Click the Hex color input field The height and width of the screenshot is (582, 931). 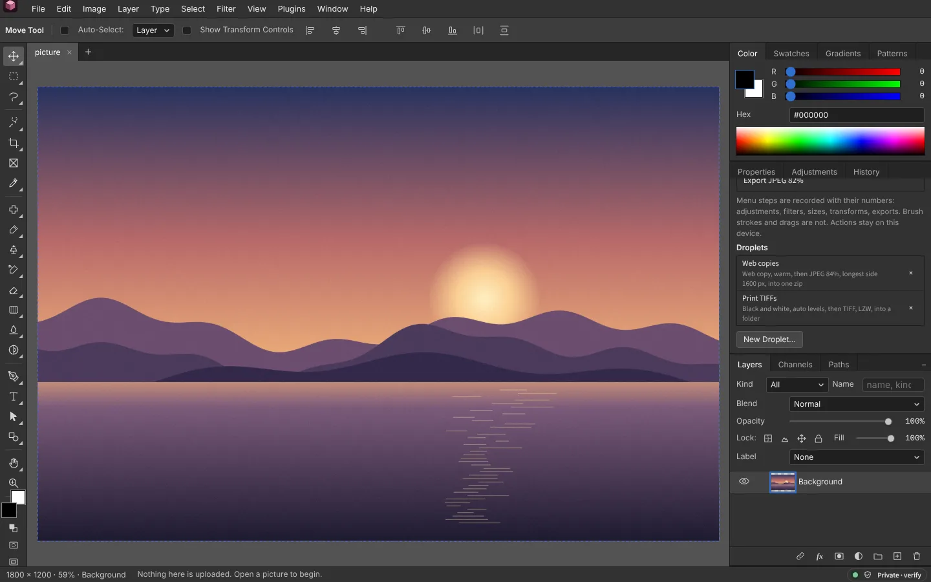[857, 115]
